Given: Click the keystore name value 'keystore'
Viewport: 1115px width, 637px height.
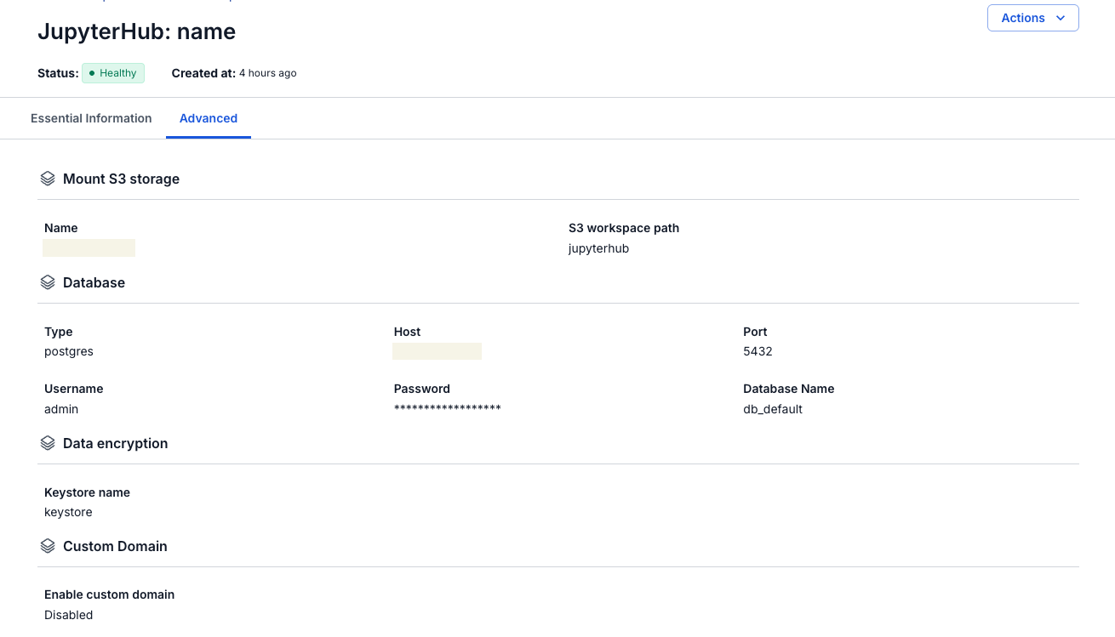Looking at the screenshot, I should (x=68, y=512).
